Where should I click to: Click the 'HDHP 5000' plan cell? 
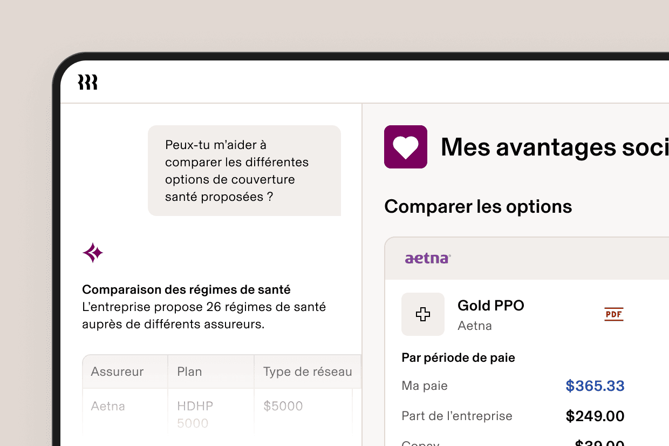pos(195,414)
